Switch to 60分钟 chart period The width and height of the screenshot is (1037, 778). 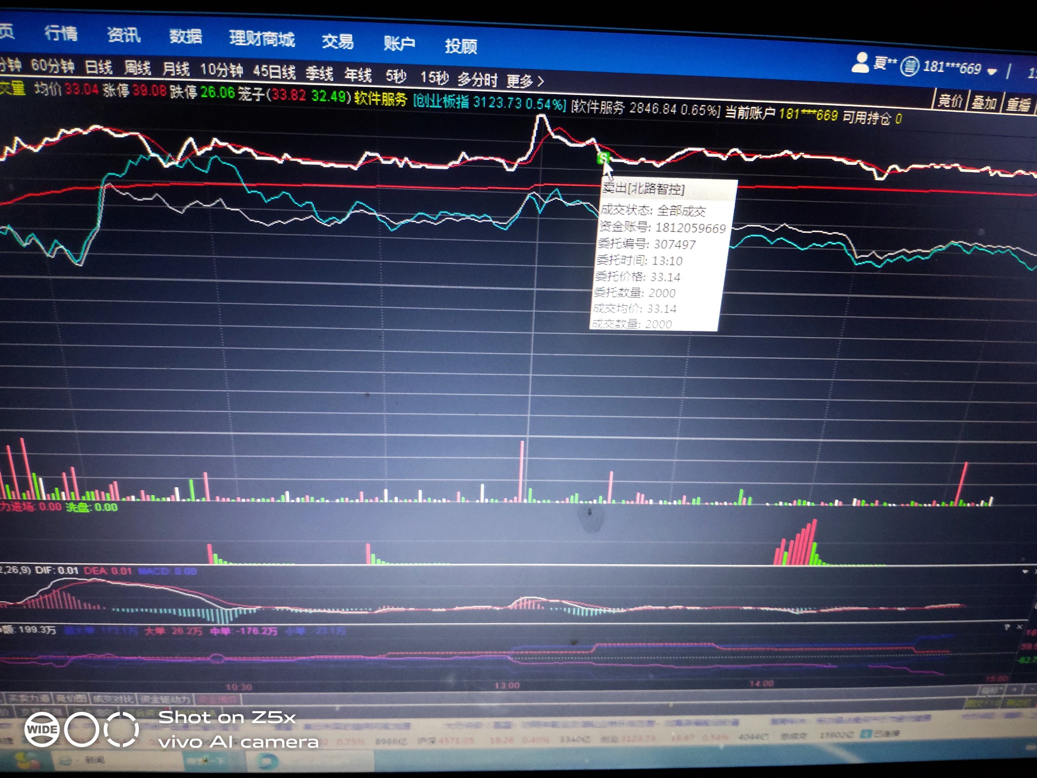point(53,66)
